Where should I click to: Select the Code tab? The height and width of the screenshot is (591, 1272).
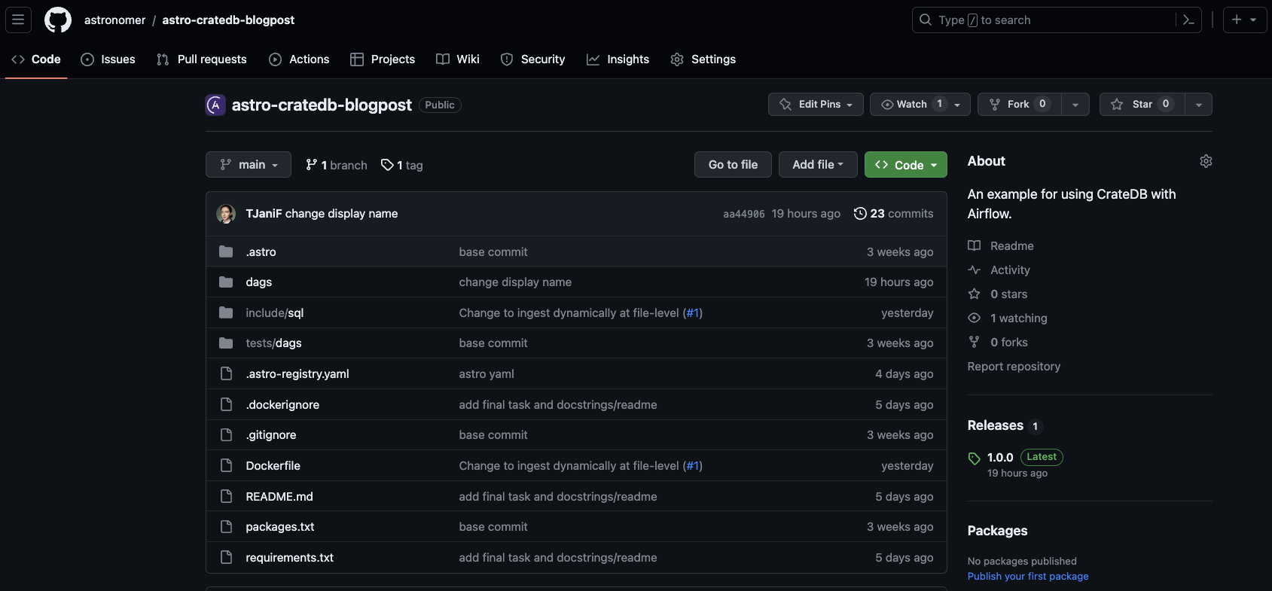[x=36, y=59]
